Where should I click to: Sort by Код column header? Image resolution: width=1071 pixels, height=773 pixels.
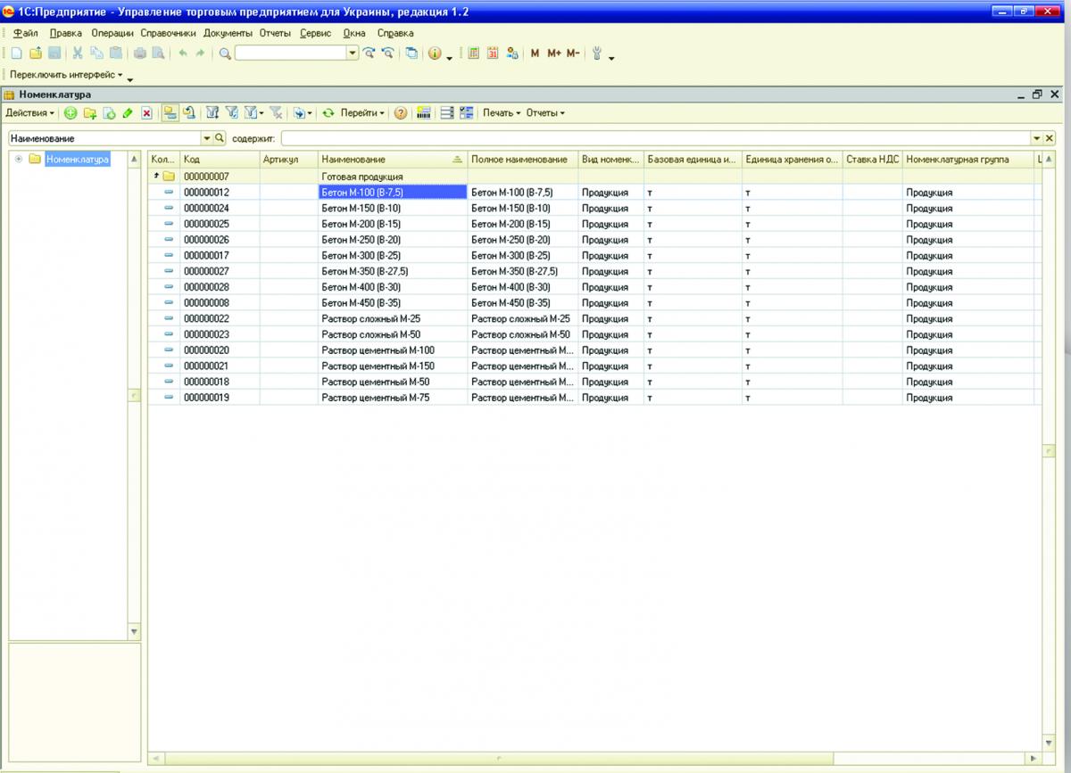pyautogui.click(x=220, y=159)
